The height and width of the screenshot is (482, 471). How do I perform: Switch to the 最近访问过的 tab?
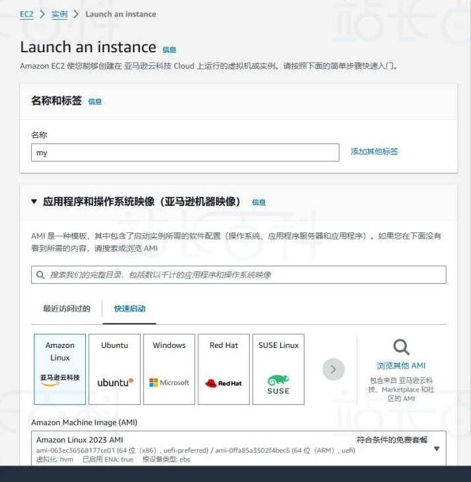67,308
